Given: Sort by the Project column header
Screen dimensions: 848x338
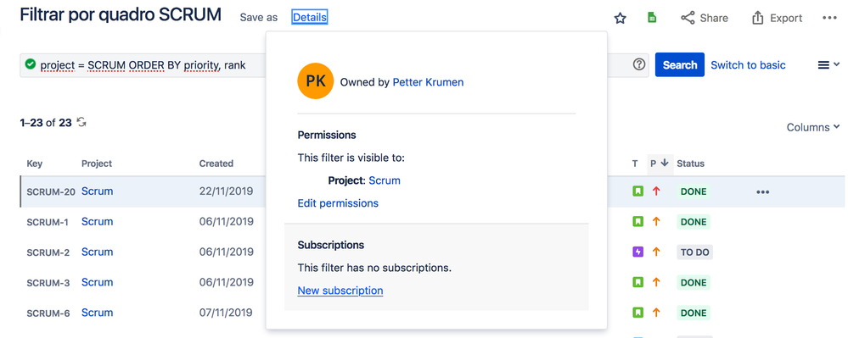Looking at the screenshot, I should (x=97, y=163).
